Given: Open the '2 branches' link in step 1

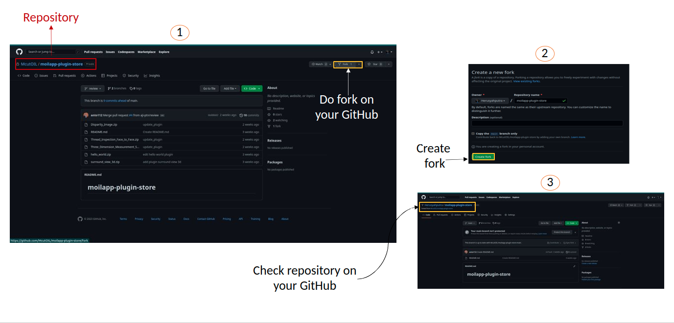Looking at the screenshot, I should [117, 88].
